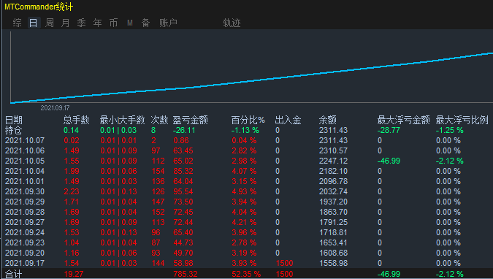Select the 2021.09.20 date row
493x279 pixels.
pyautogui.click(x=247, y=253)
